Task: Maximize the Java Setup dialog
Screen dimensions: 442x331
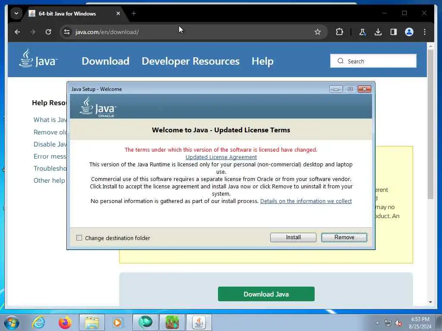Action: coord(350,89)
